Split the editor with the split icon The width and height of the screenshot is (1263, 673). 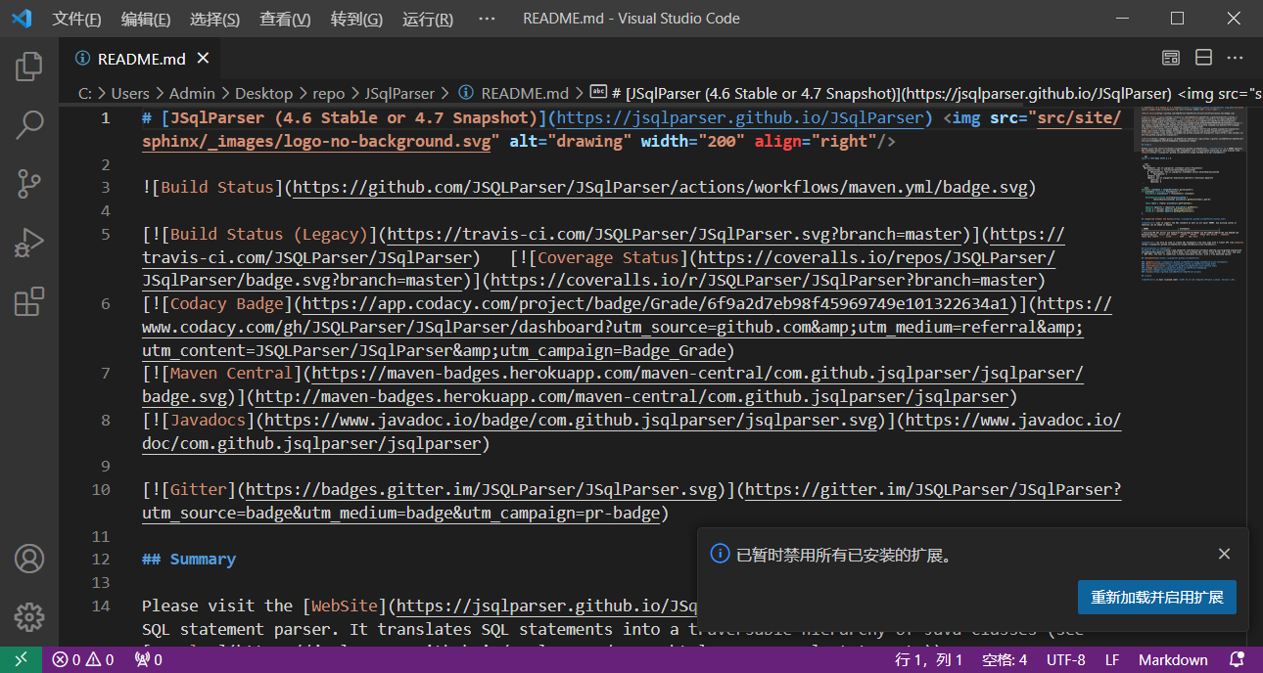pos(1203,58)
